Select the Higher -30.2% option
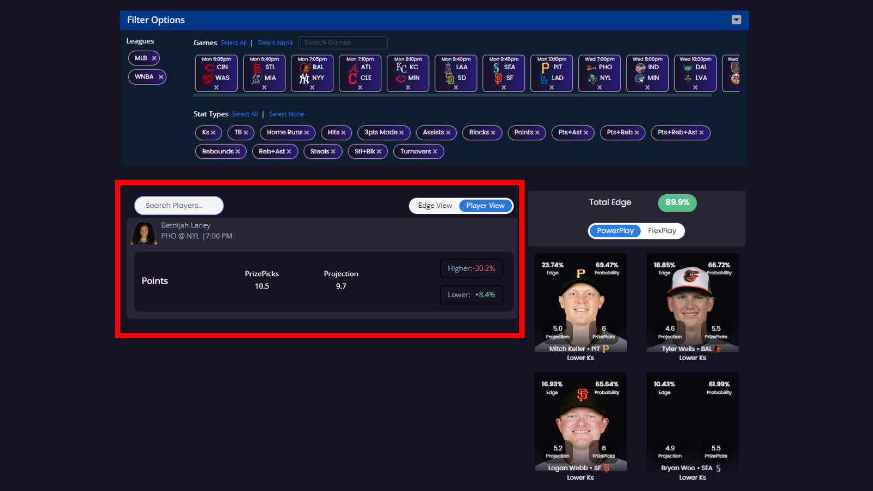Viewport: 873px width, 491px height. pyautogui.click(x=471, y=268)
